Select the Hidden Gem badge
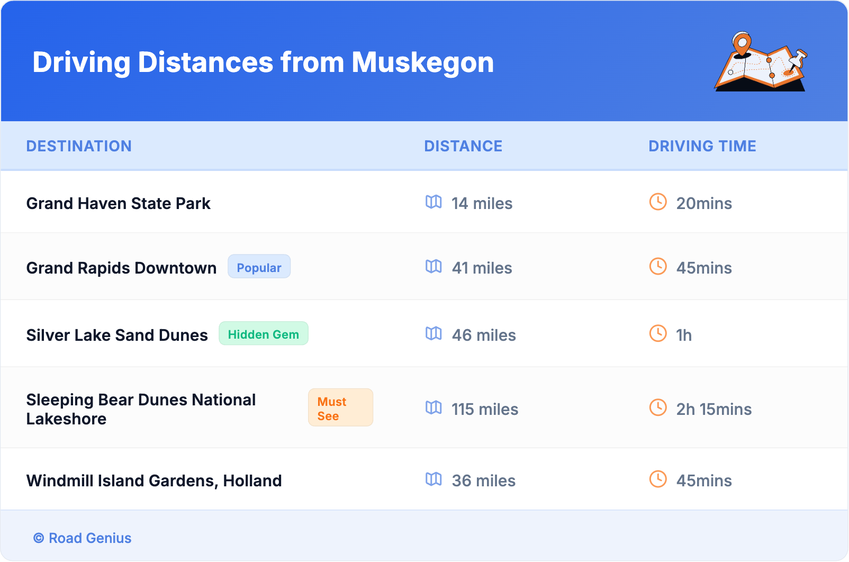 coord(263,334)
